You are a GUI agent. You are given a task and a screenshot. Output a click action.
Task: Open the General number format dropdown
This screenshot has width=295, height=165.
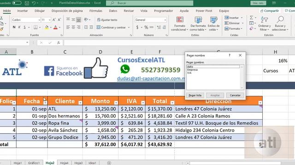[x=165, y=20]
